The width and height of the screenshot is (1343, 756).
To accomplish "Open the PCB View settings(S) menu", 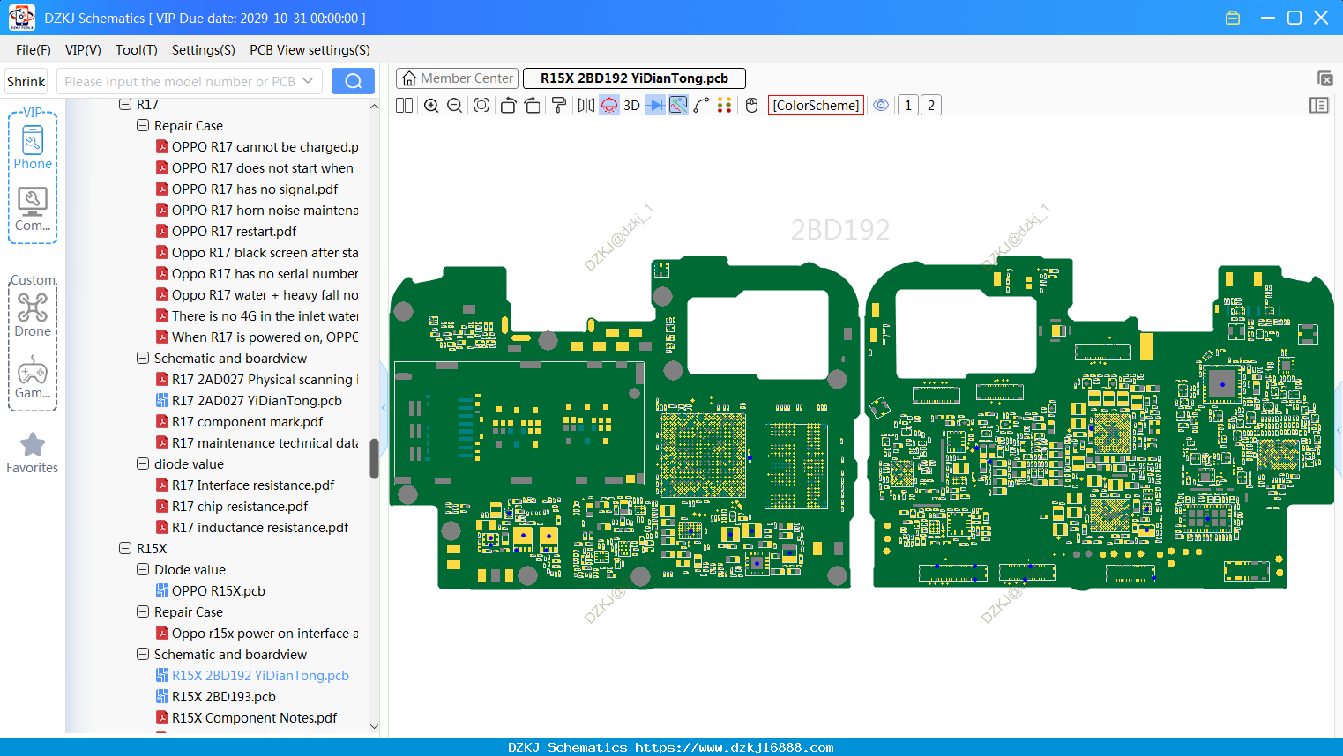I will 310,50.
